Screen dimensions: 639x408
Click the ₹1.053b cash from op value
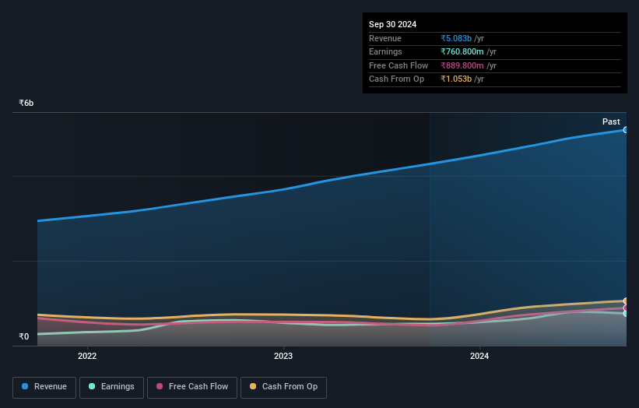pos(456,79)
